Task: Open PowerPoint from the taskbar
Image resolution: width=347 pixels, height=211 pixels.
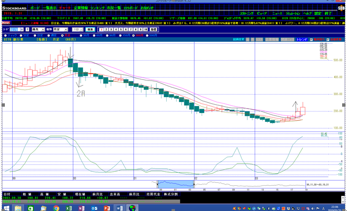Action: (x=107, y=208)
